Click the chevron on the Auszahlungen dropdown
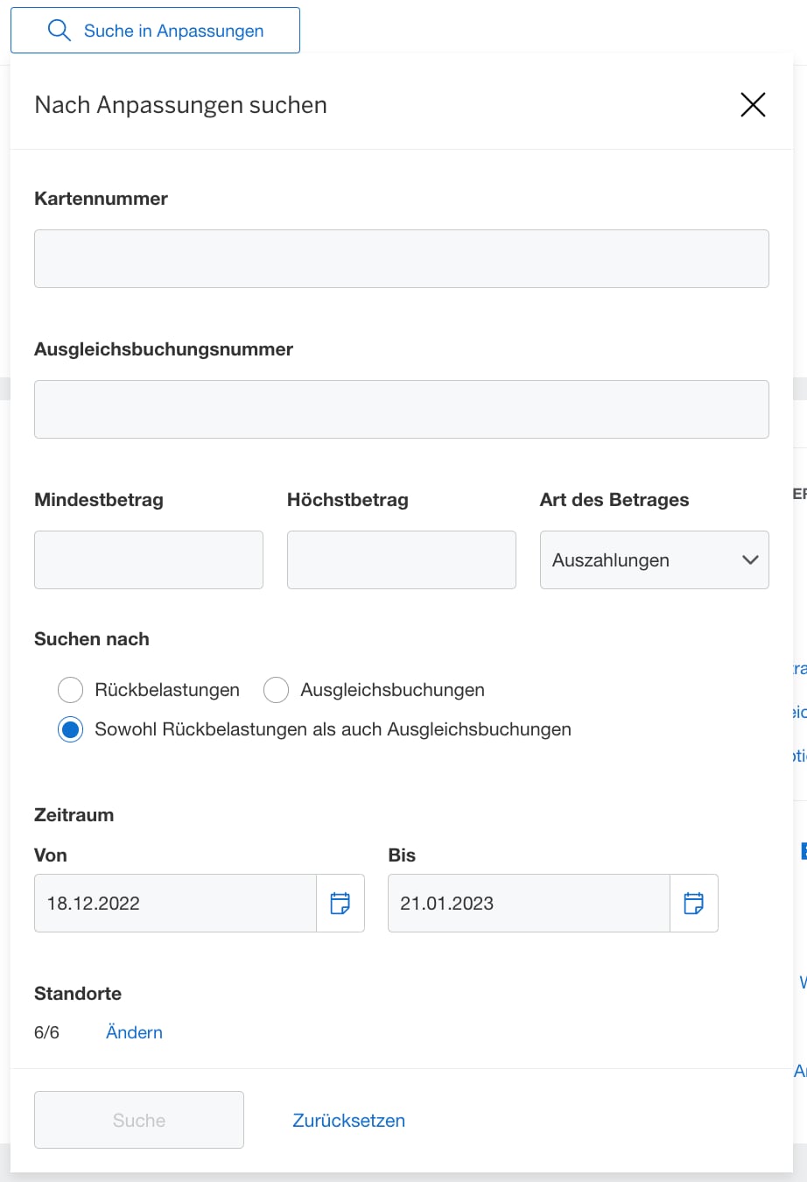Screen dimensions: 807x1182 pos(749,559)
